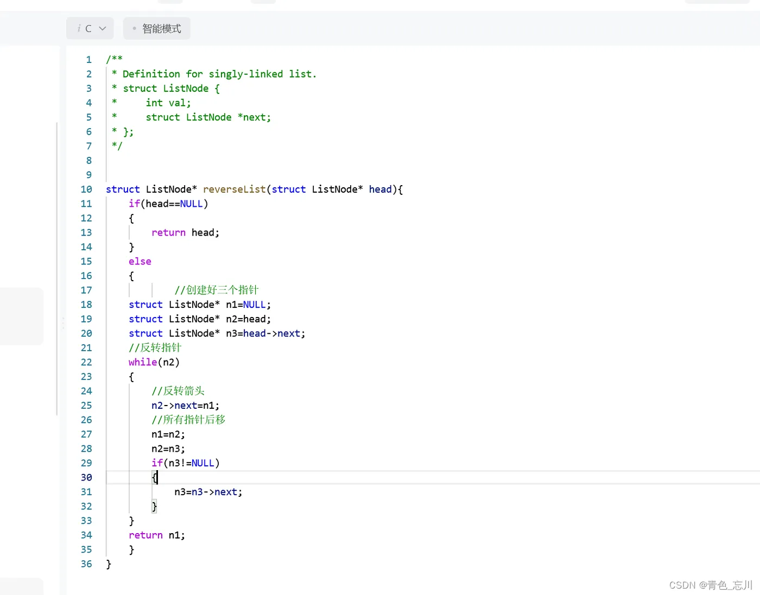Click the "if(head==NULL)" condition
The height and width of the screenshot is (595, 760).
pos(168,204)
